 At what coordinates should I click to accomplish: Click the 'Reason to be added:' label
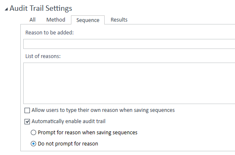point(49,32)
